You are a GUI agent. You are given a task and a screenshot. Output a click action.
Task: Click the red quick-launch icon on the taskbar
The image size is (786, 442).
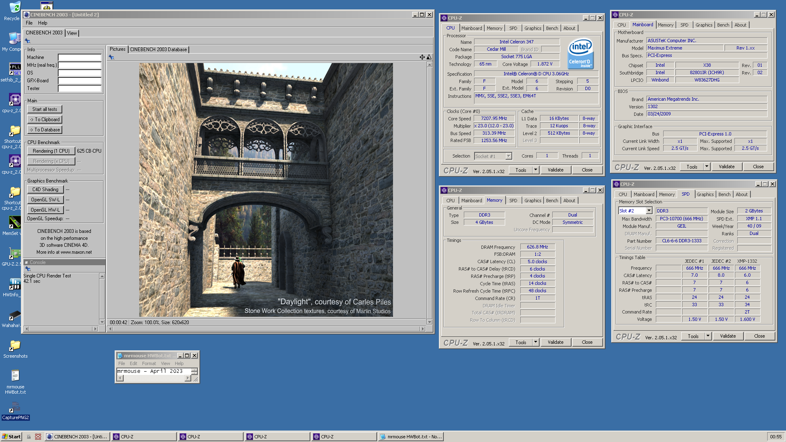[38, 437]
